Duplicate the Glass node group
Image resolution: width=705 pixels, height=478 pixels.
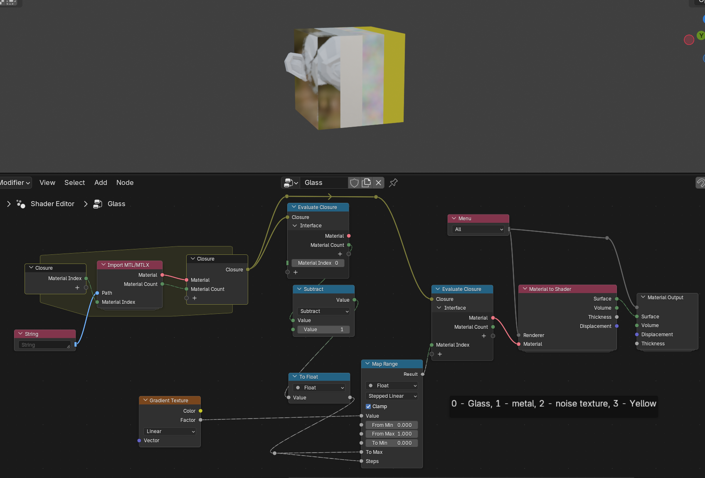click(366, 183)
